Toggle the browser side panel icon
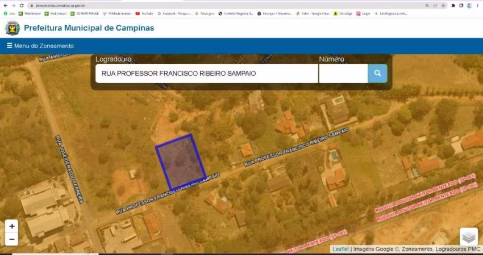 point(461,6)
